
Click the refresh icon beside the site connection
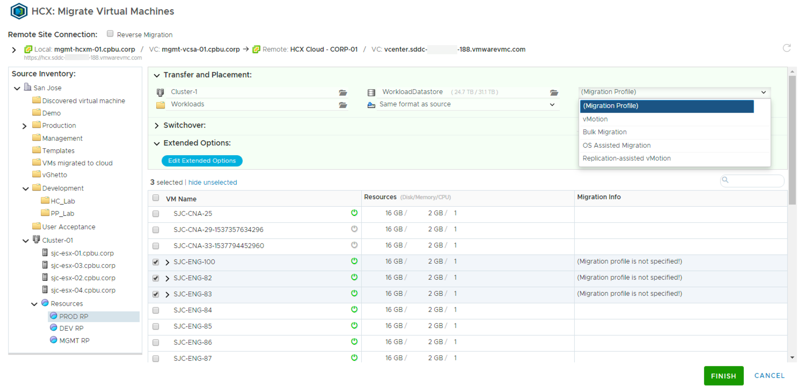point(787,48)
